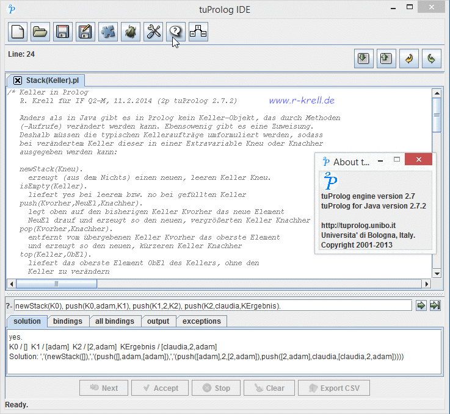Click the set theory down-arrow button
450x414 pixels.
pos(363,59)
